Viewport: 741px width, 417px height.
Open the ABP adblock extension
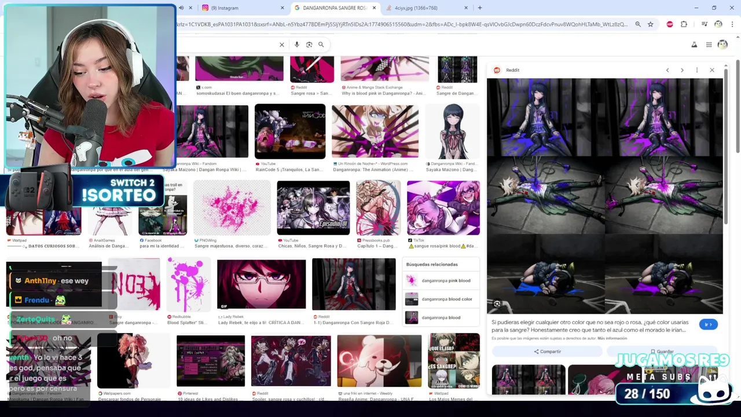670,24
